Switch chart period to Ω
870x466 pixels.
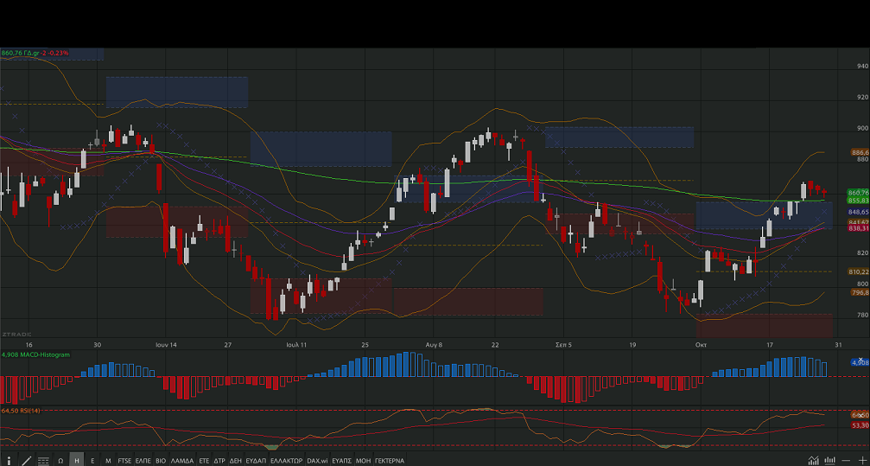(x=60, y=461)
